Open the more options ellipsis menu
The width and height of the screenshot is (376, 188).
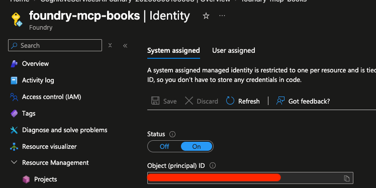[x=222, y=16]
